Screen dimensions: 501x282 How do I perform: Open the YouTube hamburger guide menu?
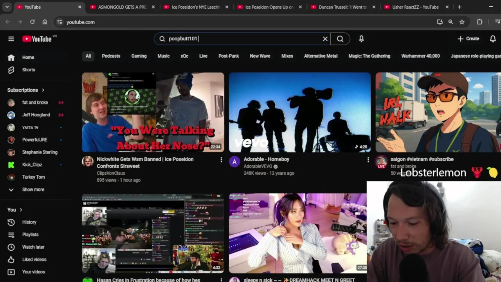point(11,39)
